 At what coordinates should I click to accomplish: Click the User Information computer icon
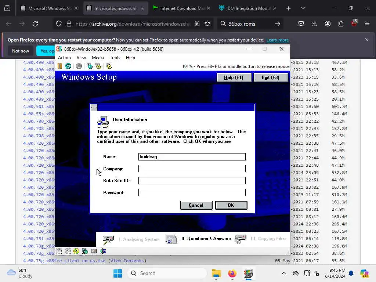pyautogui.click(x=103, y=122)
